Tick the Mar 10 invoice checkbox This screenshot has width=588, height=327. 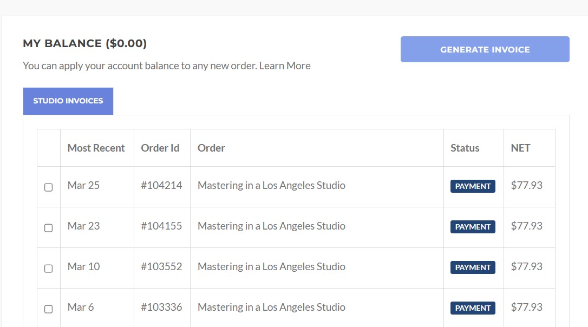[x=48, y=269]
